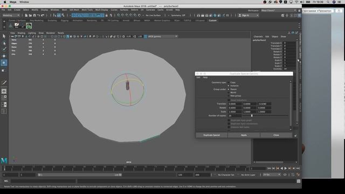Click the Save scene icon
Image resolution: width=345 pixels, height=194 pixels.
pos(34,16)
